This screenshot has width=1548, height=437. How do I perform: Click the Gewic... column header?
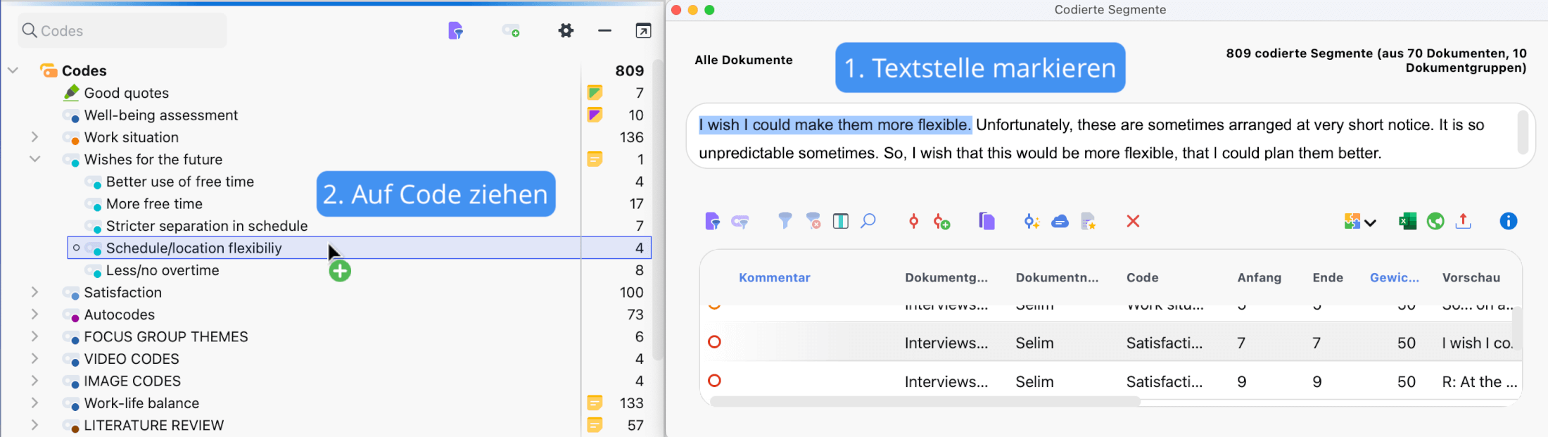click(1394, 277)
